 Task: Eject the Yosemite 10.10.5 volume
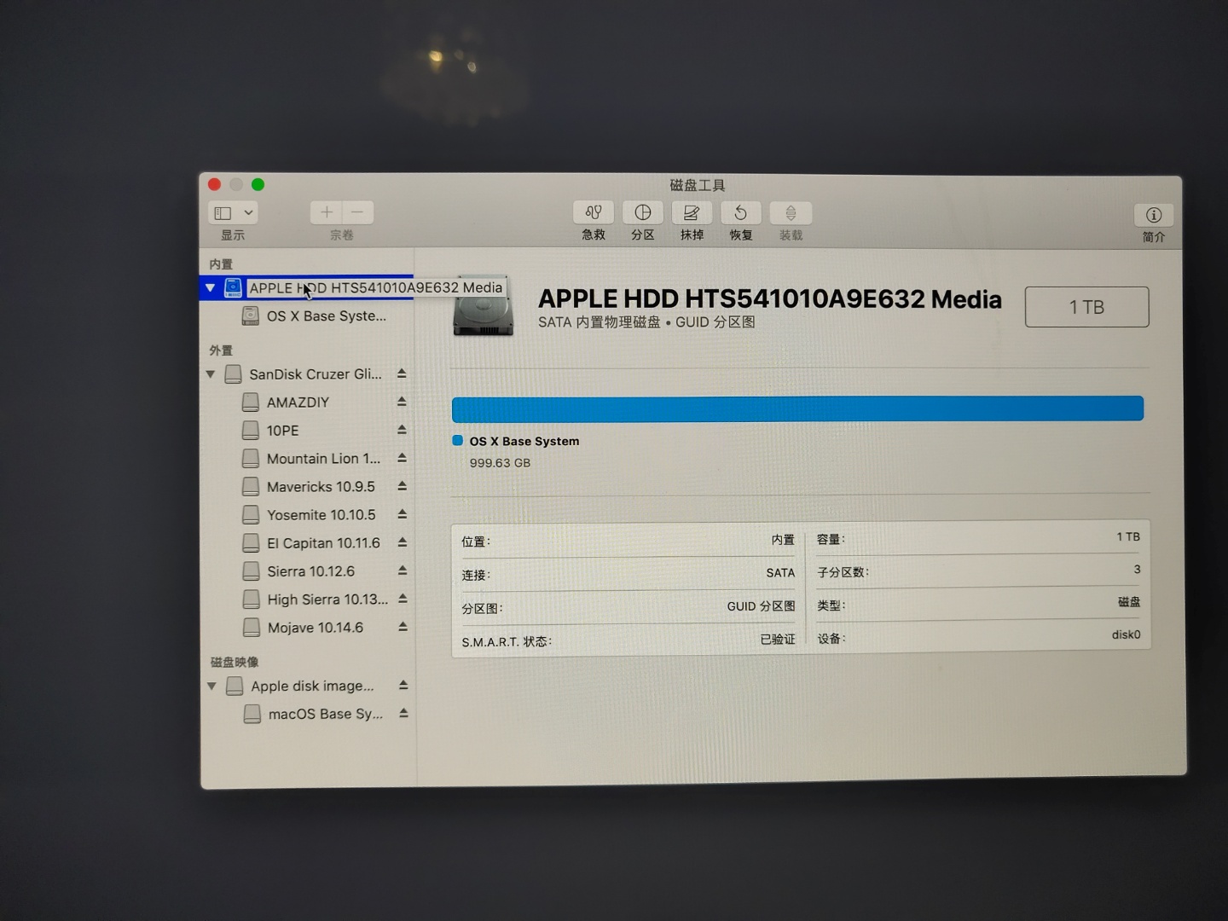402,514
